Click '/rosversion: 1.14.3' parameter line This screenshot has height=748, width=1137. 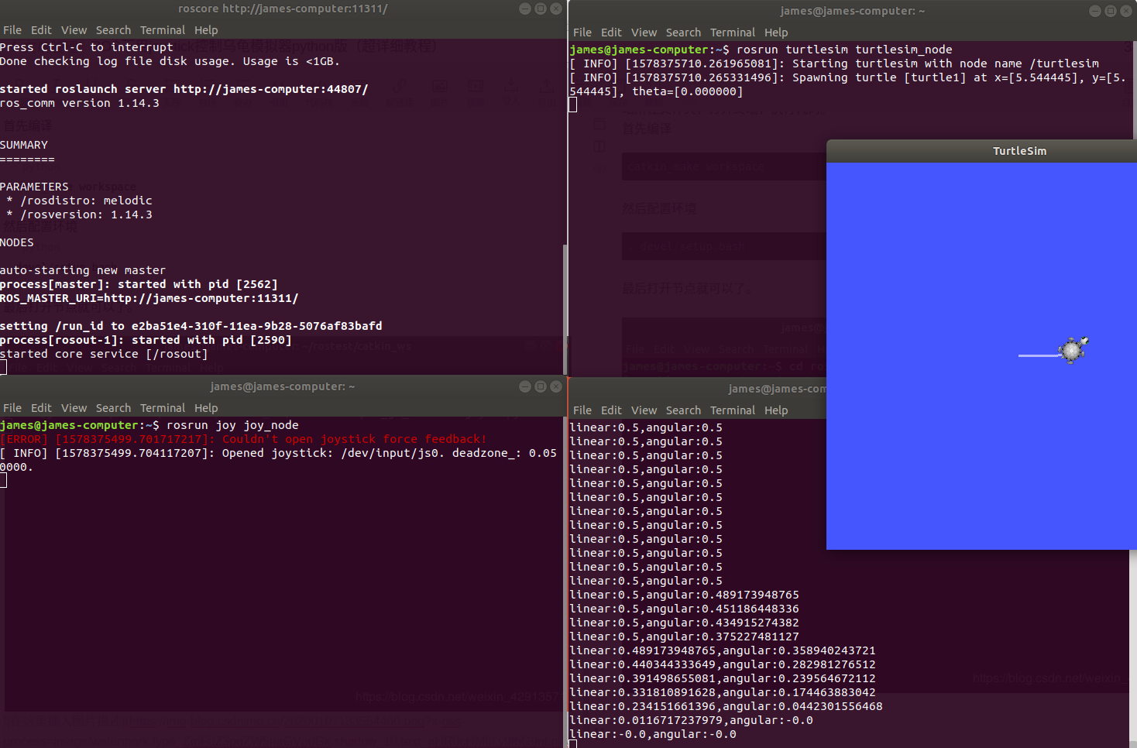click(x=79, y=214)
